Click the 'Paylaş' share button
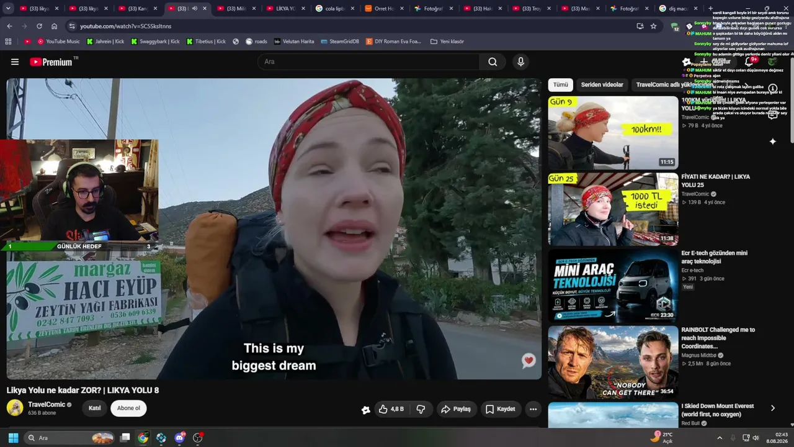 click(456, 409)
